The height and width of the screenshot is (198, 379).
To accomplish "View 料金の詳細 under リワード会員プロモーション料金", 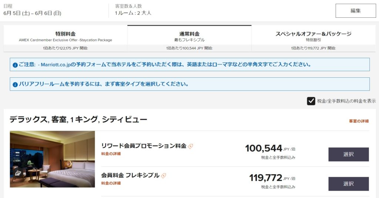I will click(x=111, y=154).
